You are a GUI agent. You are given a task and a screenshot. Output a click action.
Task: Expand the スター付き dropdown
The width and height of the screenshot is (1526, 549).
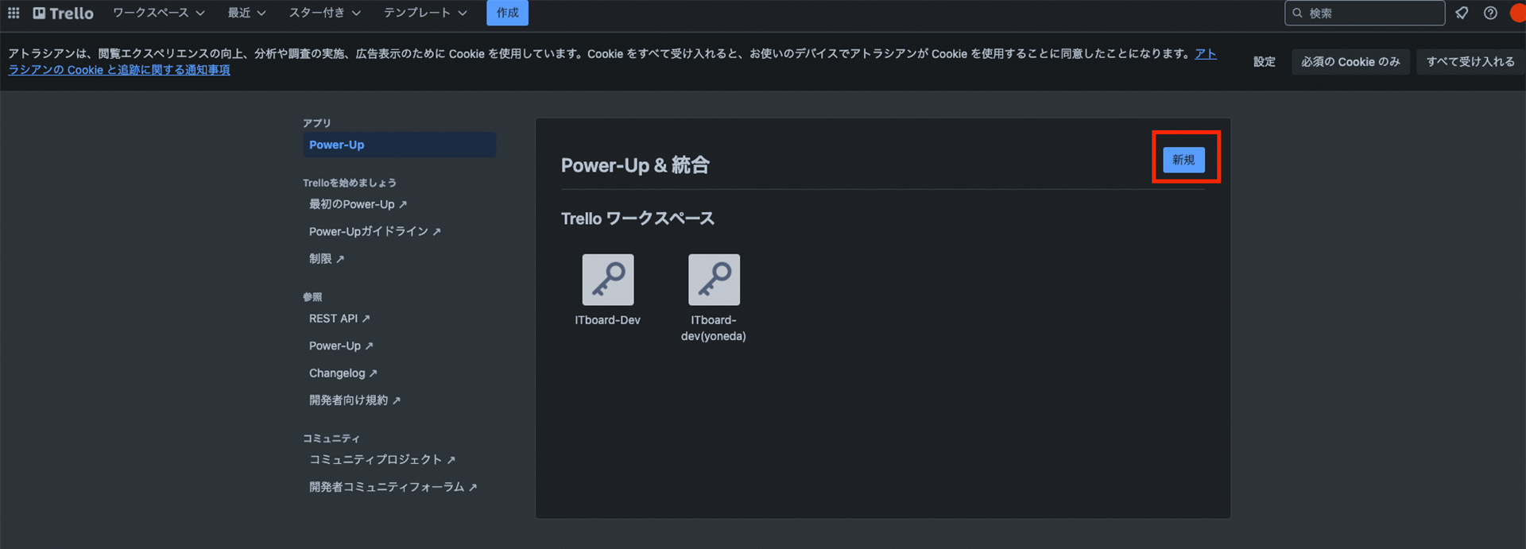click(324, 13)
